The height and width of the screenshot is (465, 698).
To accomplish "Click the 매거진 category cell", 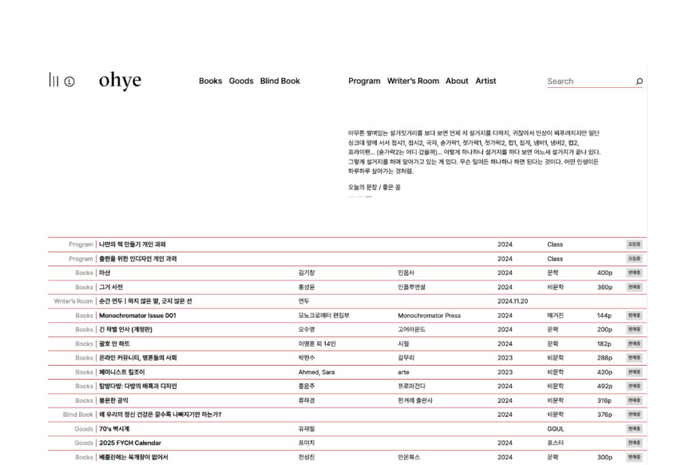I will click(x=555, y=316).
